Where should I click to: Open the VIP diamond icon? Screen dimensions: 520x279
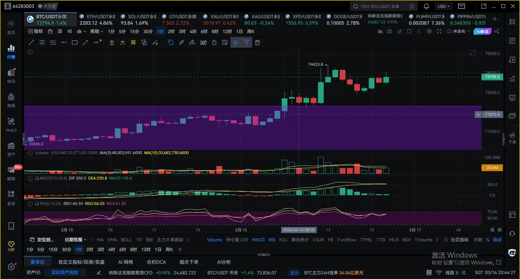click(11, 246)
